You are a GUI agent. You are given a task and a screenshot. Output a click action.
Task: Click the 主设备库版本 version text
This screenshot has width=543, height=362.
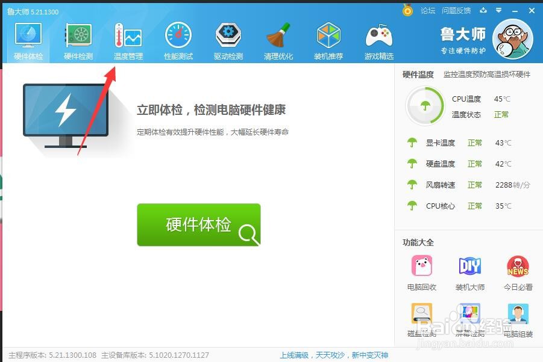(x=155, y=355)
